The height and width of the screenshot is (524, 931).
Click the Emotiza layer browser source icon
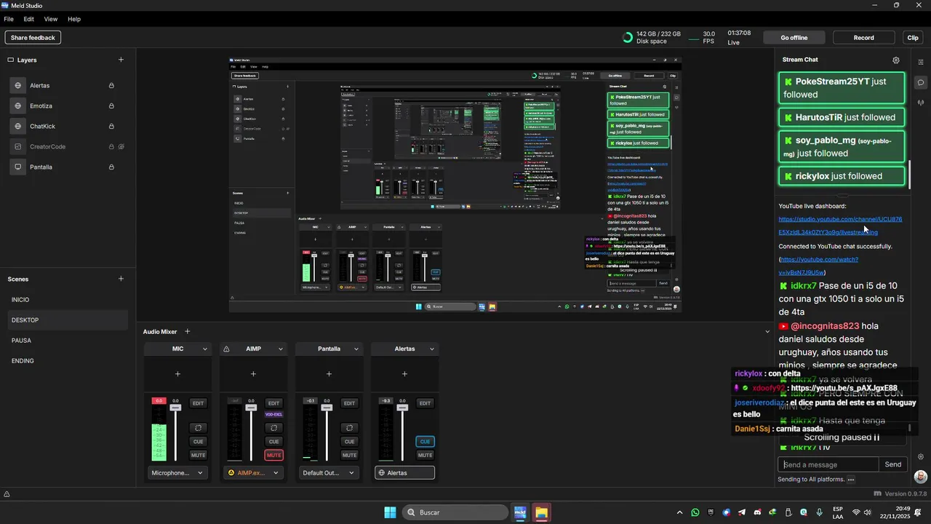tap(18, 106)
